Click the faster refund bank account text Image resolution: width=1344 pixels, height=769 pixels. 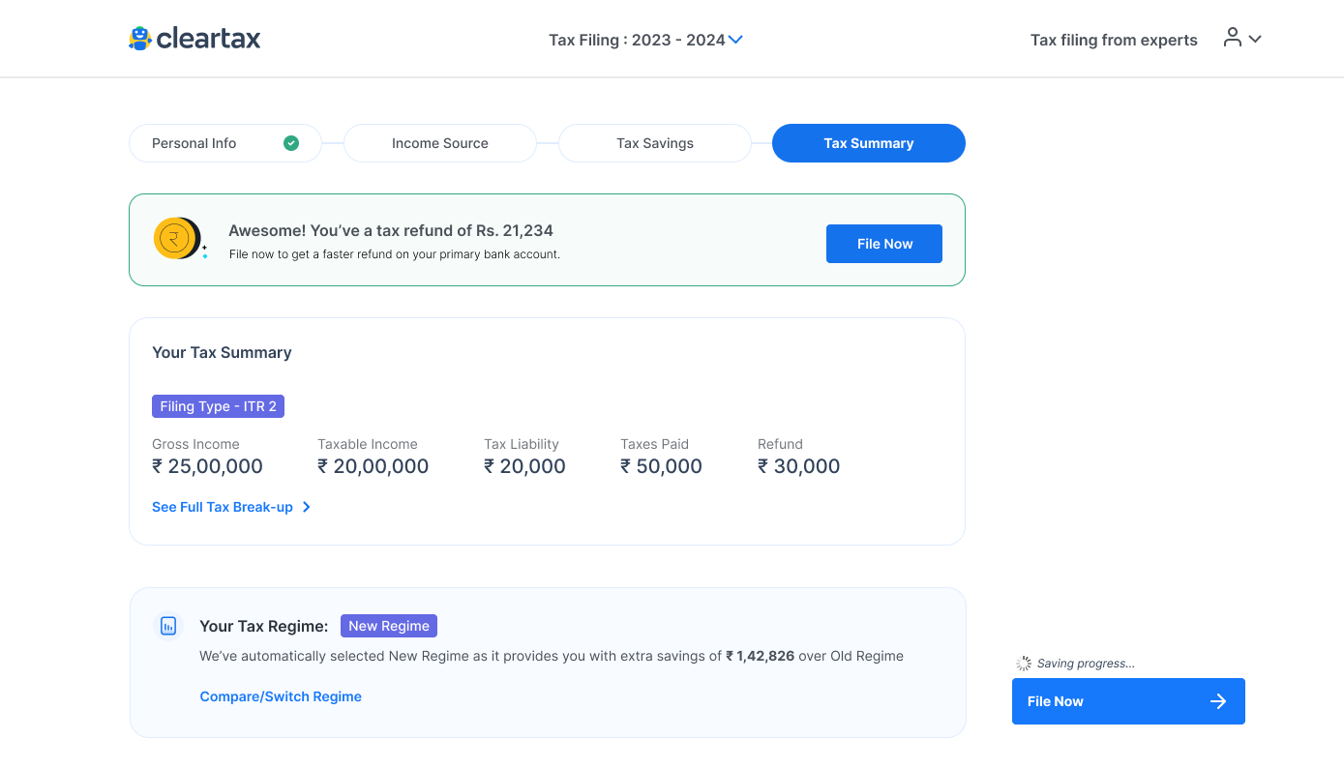point(395,254)
